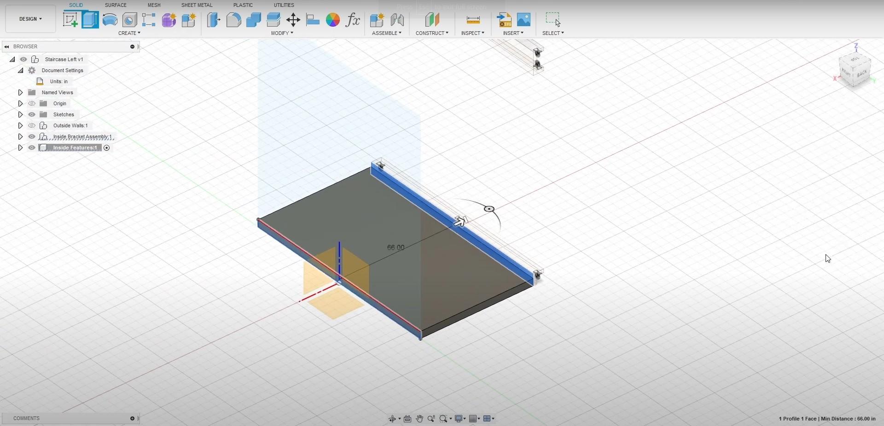Switch to the UTILITIES tab
Viewport: 884px width, 426px height.
point(284,5)
